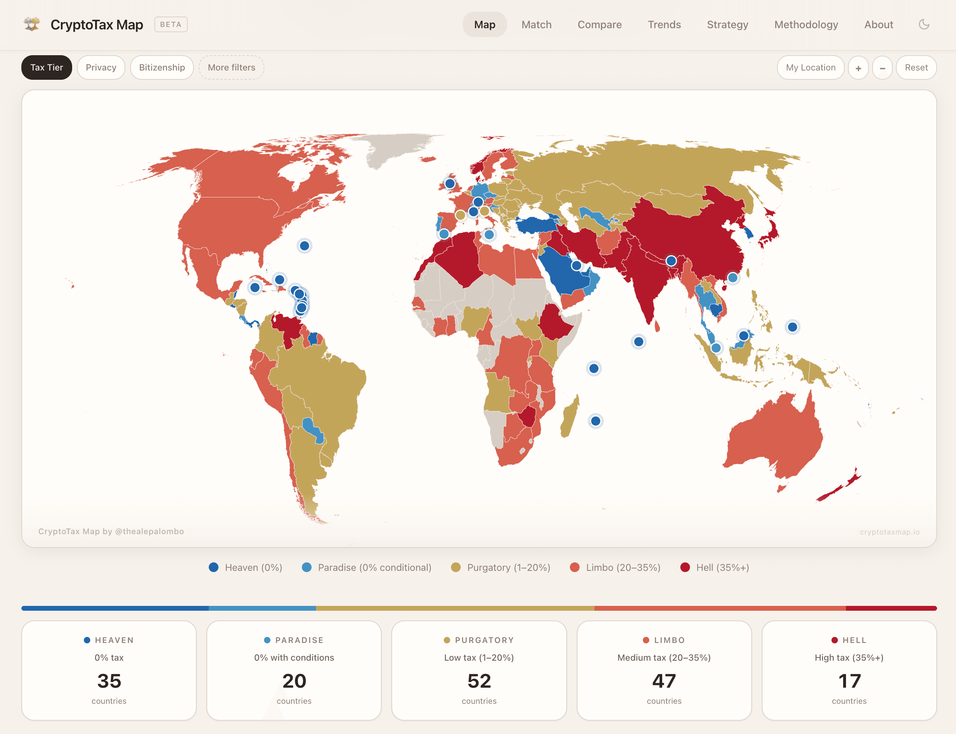
Task: Zoom in with the plus button
Action: coord(858,68)
